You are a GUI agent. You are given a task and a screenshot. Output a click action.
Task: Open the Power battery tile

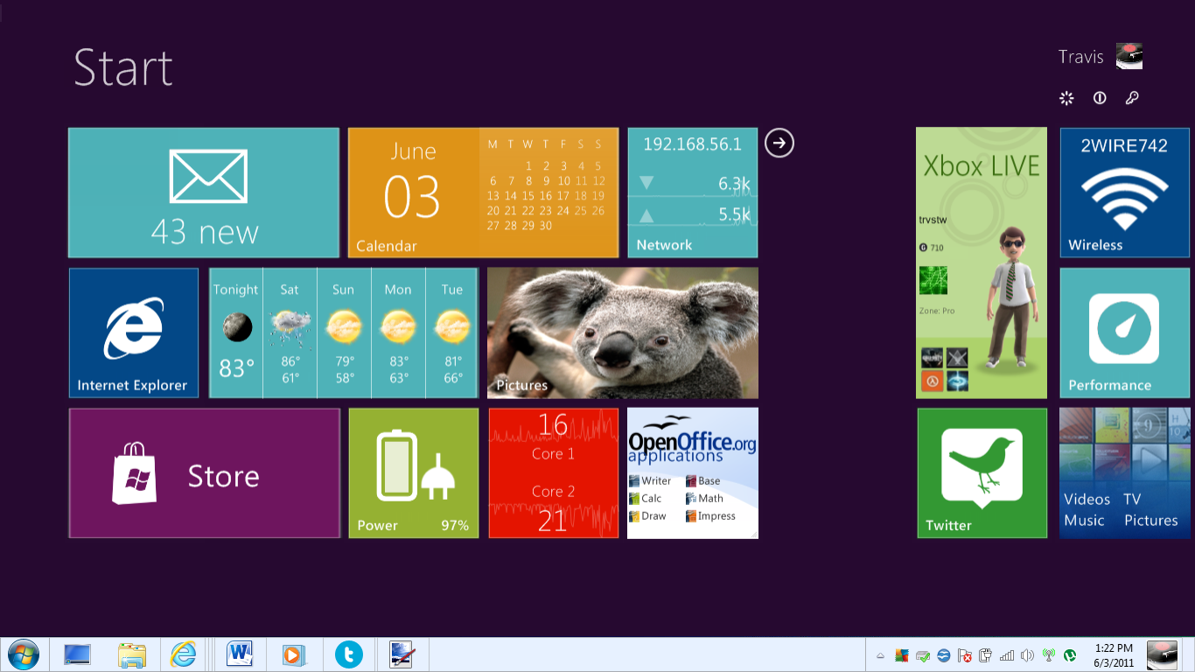pyautogui.click(x=414, y=472)
